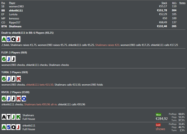Image resolution: width=187 pixels, height=134 pixels.
Task: Click the green King in Shalimars' showdown hand
Action: [x=18, y=117]
